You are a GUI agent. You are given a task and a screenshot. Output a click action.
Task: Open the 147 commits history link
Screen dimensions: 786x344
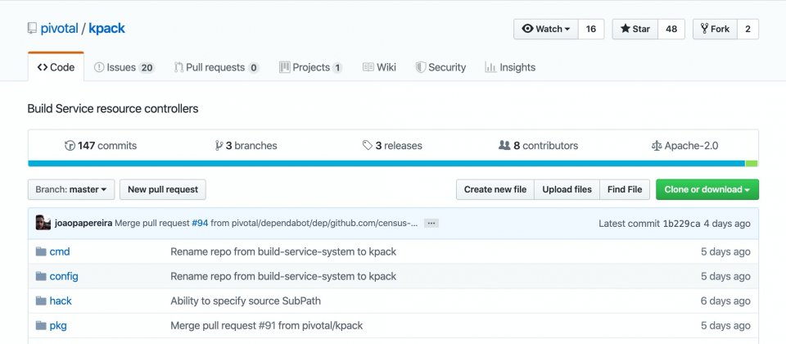101,146
